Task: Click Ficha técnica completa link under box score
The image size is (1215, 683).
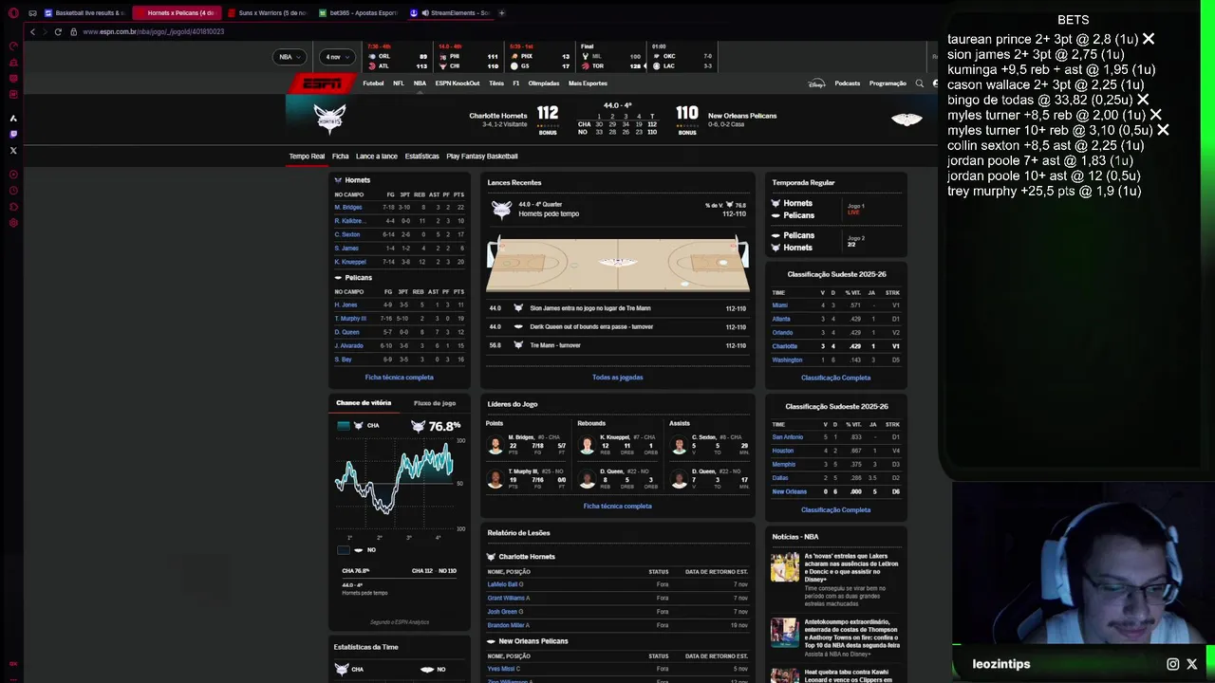Action: click(x=399, y=378)
